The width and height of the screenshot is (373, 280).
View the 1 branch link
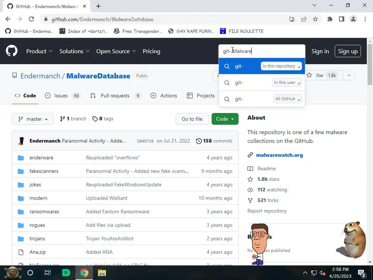(x=73, y=118)
